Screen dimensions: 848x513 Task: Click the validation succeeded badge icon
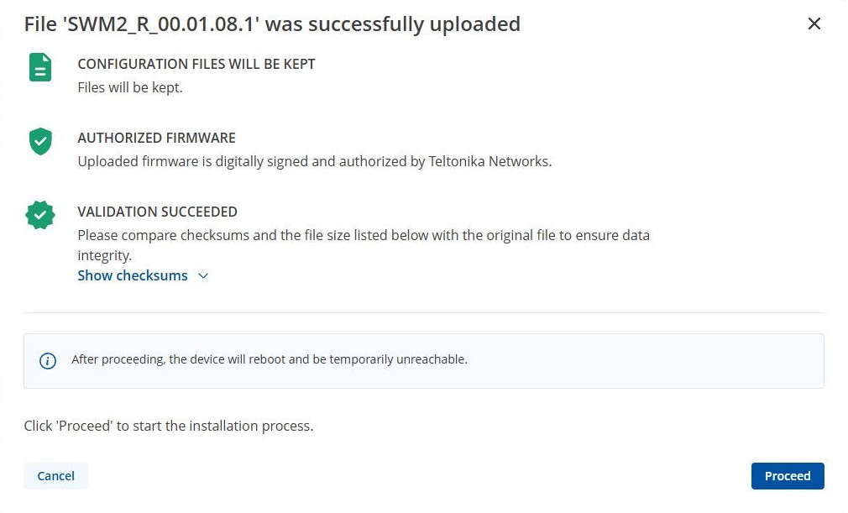[x=40, y=215]
